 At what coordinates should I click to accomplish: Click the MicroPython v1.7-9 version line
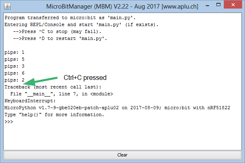tap(117, 108)
